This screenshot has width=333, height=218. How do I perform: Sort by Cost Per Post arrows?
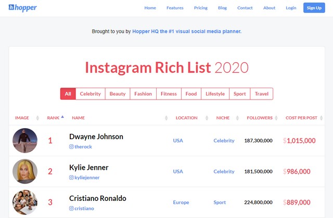click(x=322, y=118)
